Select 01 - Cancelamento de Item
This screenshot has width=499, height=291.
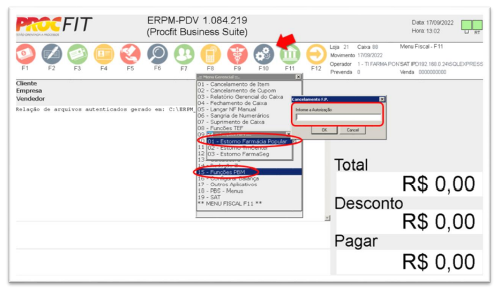234,84
